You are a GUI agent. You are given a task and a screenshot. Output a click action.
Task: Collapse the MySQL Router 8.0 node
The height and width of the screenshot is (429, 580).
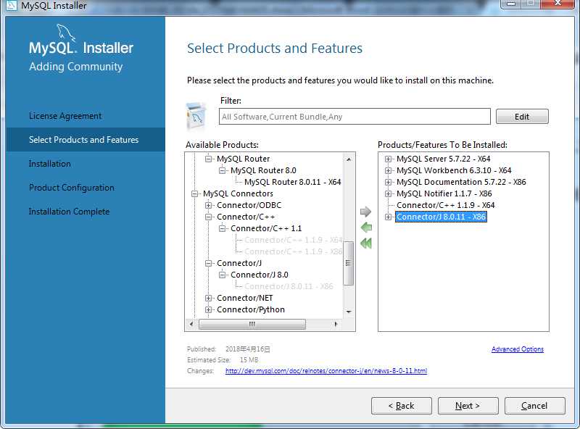click(222, 170)
